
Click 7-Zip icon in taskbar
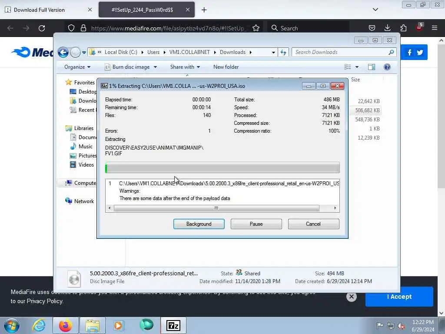pyautogui.click(x=173, y=325)
